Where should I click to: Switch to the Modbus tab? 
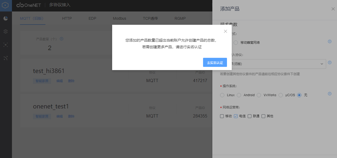pyautogui.click(x=119, y=18)
